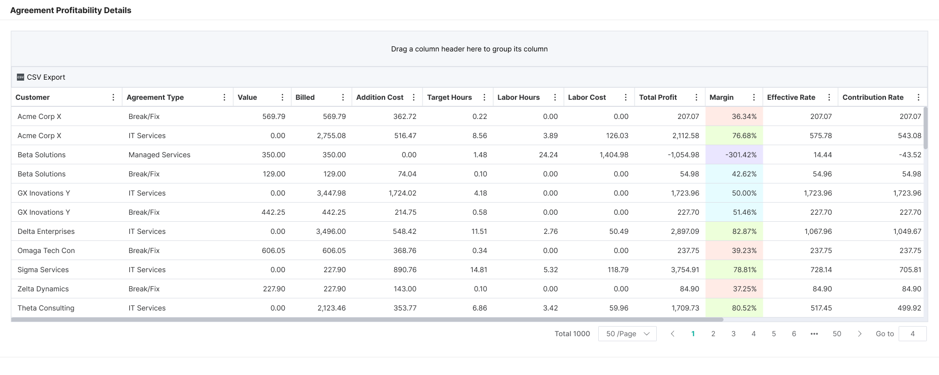
Task: Click the 1,404.98 labor cost cell
Action: pyautogui.click(x=599, y=155)
